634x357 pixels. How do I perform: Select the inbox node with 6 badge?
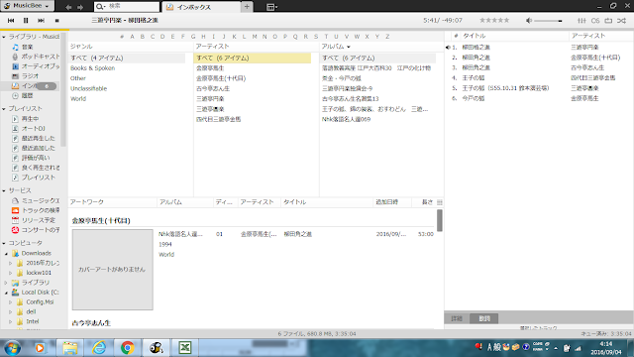click(x=34, y=86)
